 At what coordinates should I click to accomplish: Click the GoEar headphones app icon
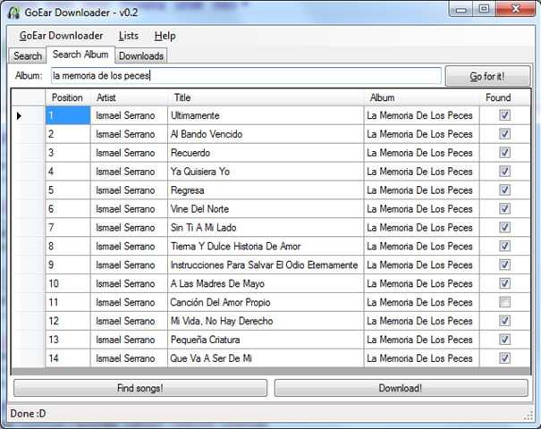coord(14,13)
